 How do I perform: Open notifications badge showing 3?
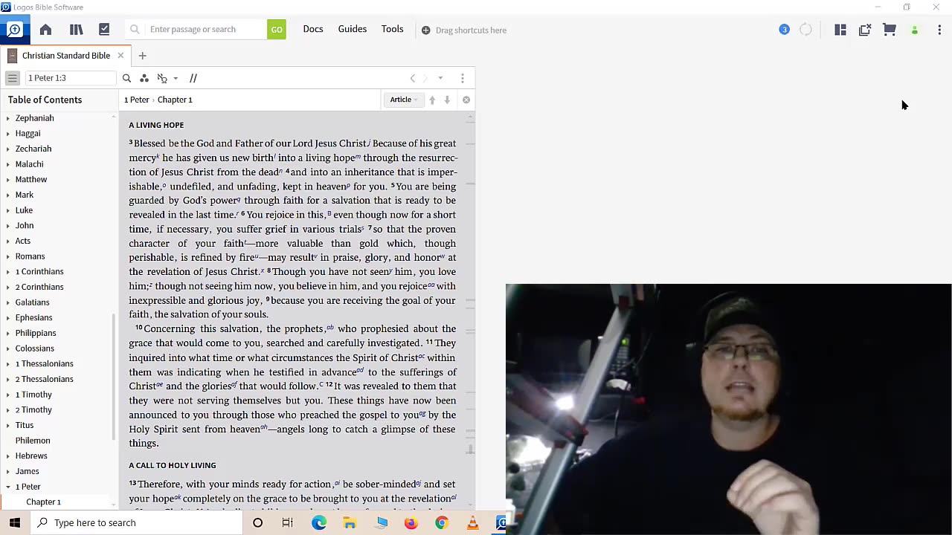coord(784,30)
